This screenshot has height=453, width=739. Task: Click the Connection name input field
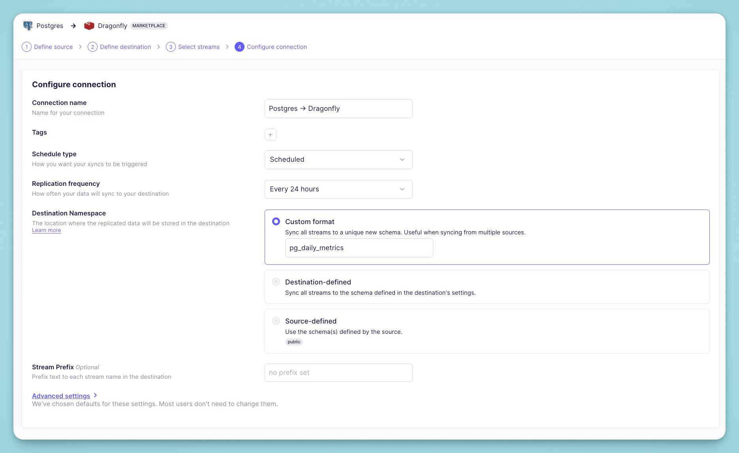tap(338, 109)
